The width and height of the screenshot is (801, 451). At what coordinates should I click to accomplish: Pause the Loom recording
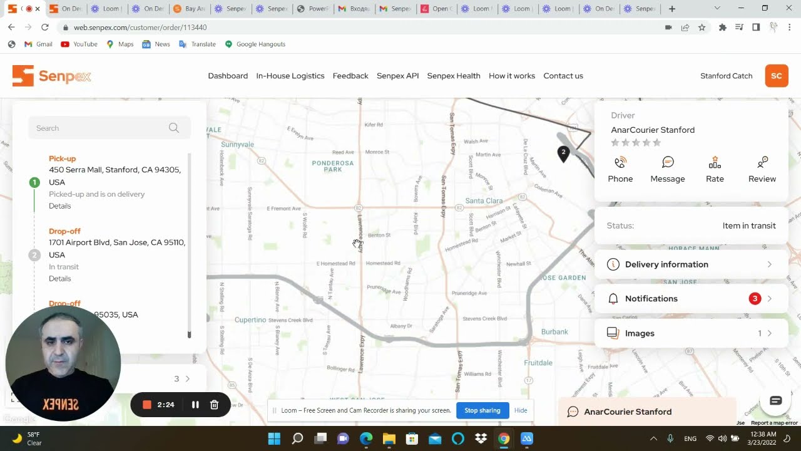coord(195,405)
